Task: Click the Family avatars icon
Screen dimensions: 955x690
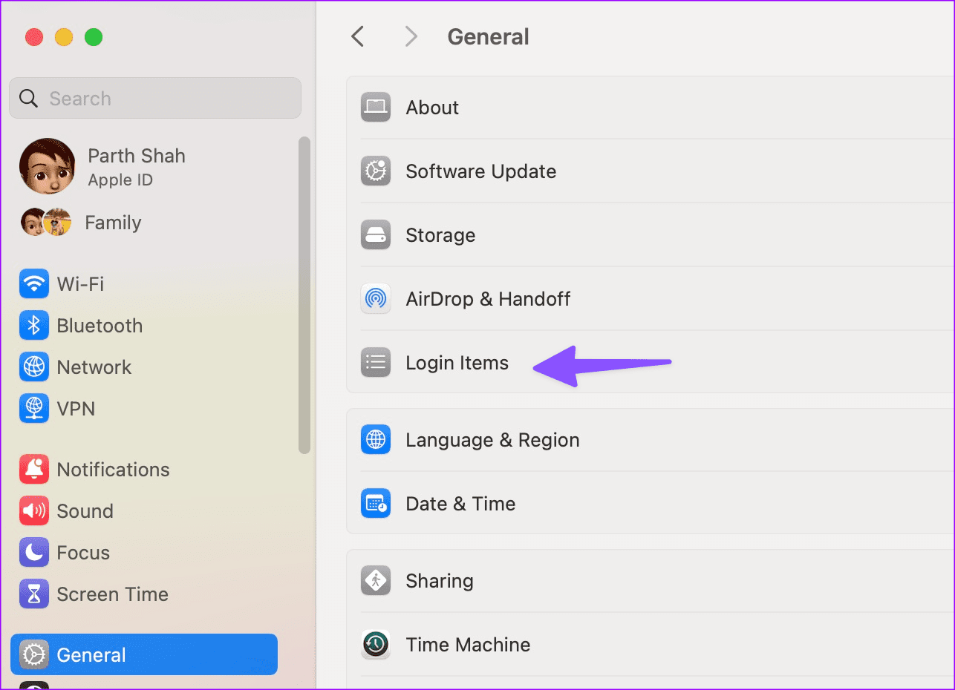Action: pyautogui.click(x=46, y=223)
